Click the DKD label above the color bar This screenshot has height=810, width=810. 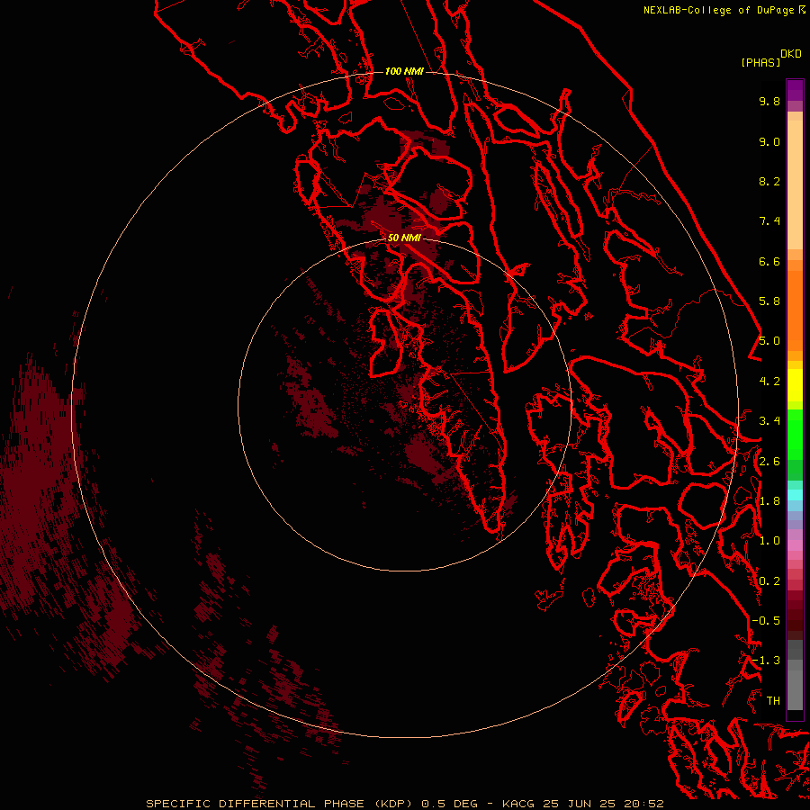tap(791, 53)
